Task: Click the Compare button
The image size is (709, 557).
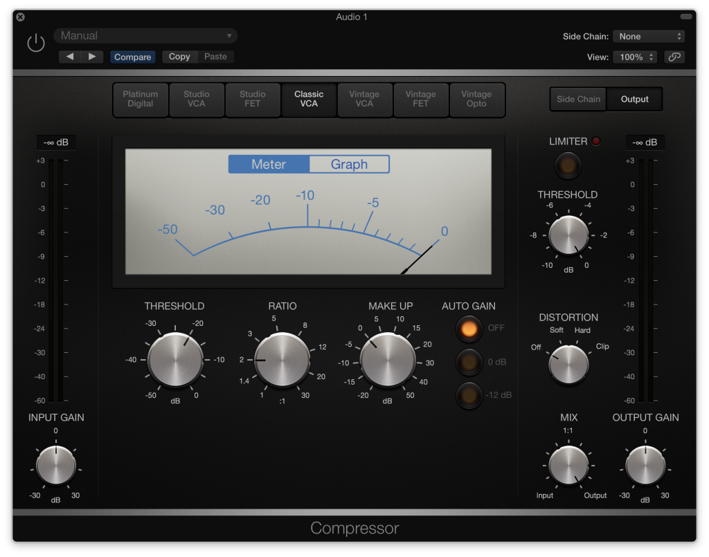Action: 132,57
